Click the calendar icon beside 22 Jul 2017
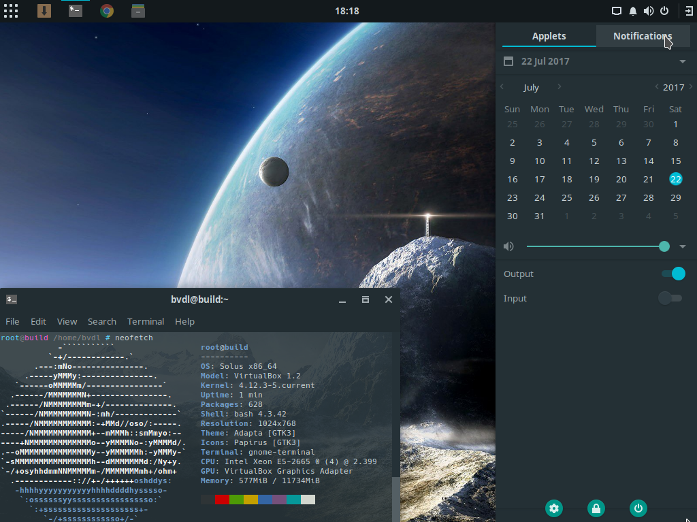 pyautogui.click(x=508, y=61)
